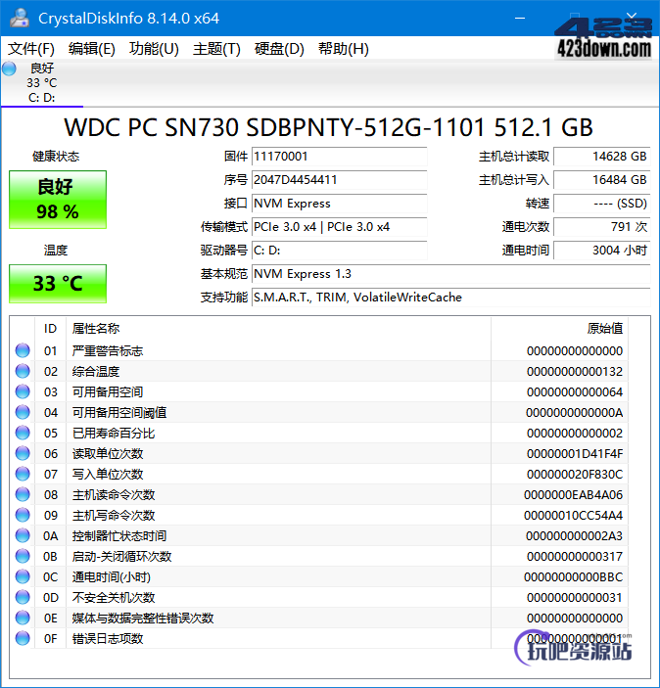Select the 写入单位次数 attribute name
This screenshot has height=688, width=660.
[108, 475]
